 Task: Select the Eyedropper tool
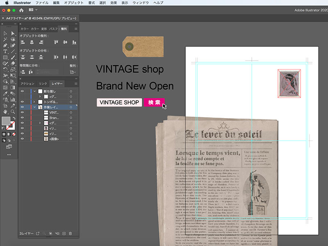[5, 93]
